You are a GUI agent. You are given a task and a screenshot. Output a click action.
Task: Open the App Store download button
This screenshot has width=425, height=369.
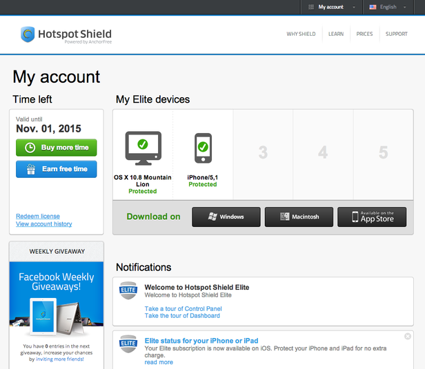coord(372,217)
